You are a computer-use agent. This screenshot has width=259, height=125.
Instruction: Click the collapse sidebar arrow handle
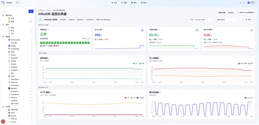pos(36,66)
